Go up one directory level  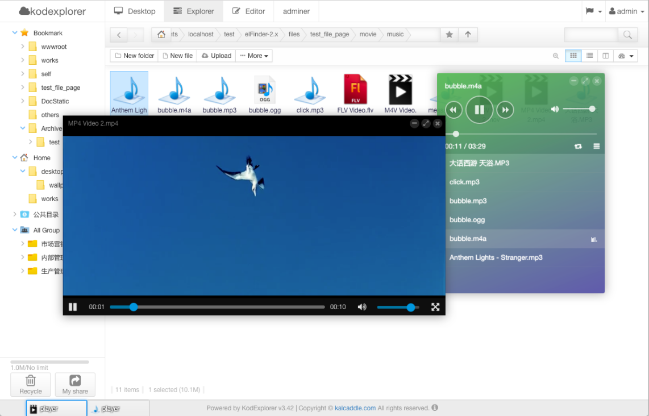[468, 35]
